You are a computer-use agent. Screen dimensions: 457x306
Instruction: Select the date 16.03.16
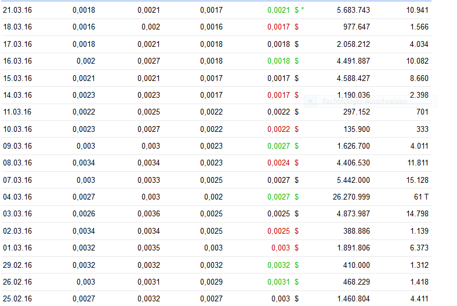coord(17,61)
